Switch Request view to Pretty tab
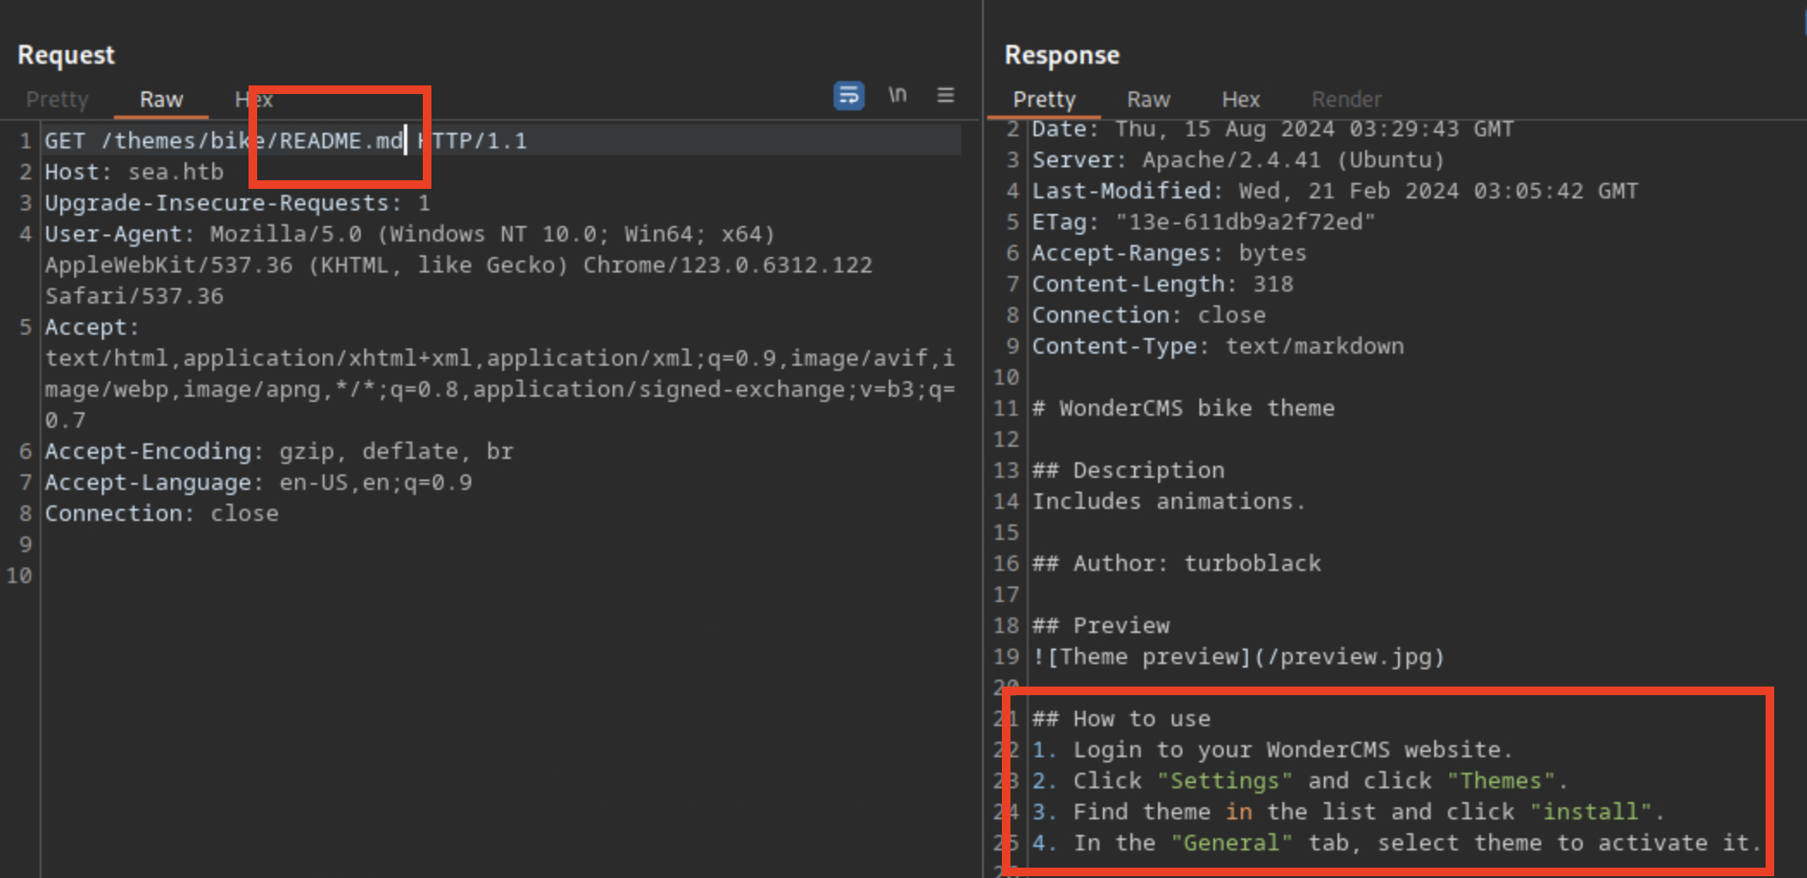Image resolution: width=1807 pixels, height=878 pixels. [x=57, y=100]
